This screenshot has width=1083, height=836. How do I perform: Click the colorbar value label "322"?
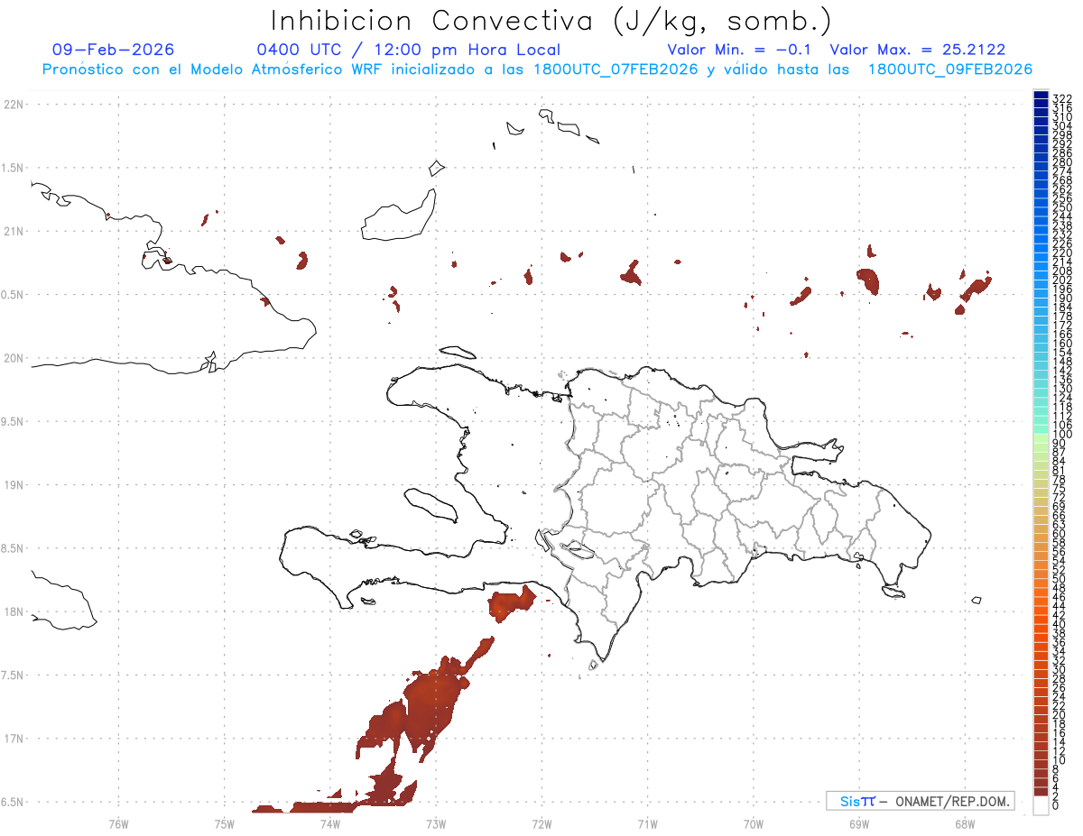1062,98
